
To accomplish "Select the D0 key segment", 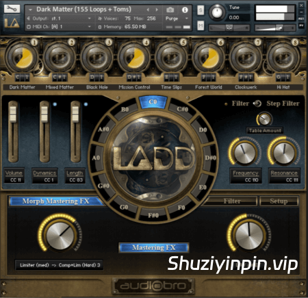I will pyautogui.click(x=203, y=130).
